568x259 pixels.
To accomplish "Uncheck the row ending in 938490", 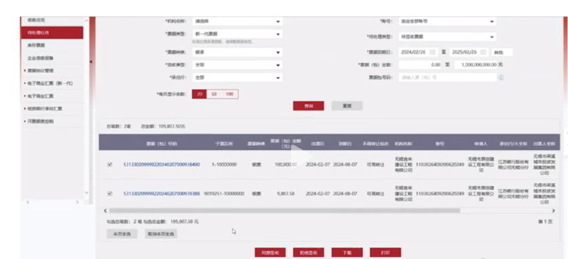I will (110, 165).
